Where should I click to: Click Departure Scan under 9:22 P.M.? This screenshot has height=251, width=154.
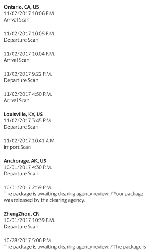click(x=21, y=80)
